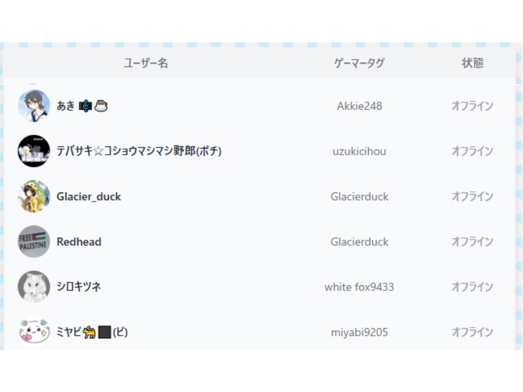Select the シロキツネ white fox avatar
Image resolution: width=523 pixels, height=392 pixels.
tap(34, 287)
